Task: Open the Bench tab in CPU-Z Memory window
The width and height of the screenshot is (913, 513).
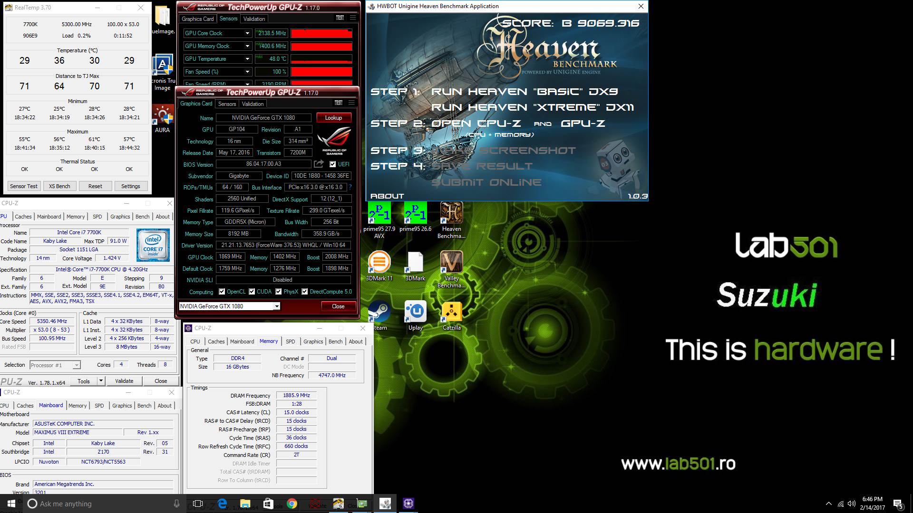Action: click(x=335, y=342)
